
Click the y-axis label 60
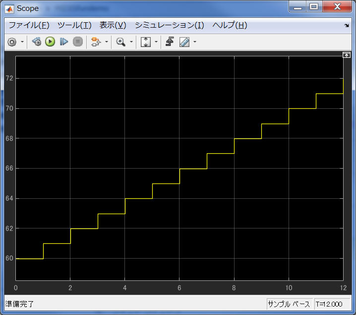pyautogui.click(x=9, y=258)
